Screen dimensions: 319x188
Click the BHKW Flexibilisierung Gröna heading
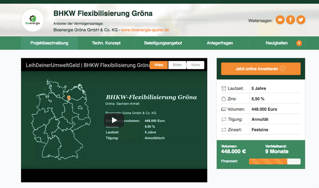click(x=103, y=14)
